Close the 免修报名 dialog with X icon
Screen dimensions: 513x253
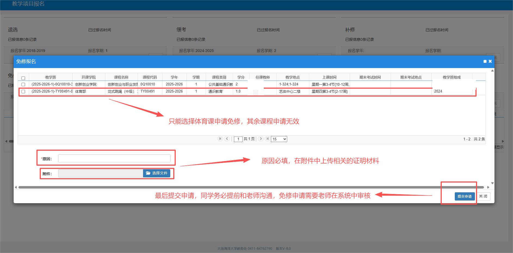[x=490, y=61]
